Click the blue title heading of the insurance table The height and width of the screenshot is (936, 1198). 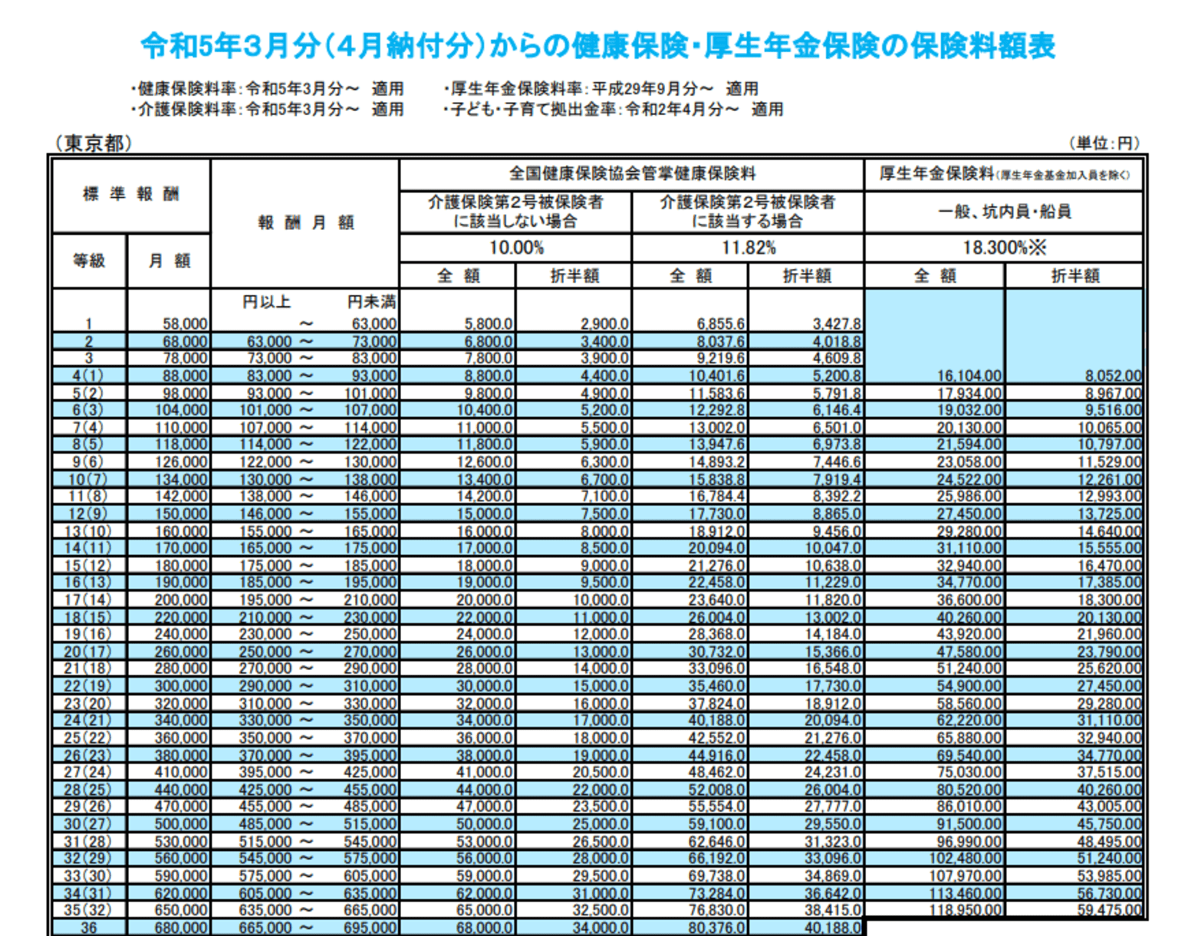(x=597, y=46)
